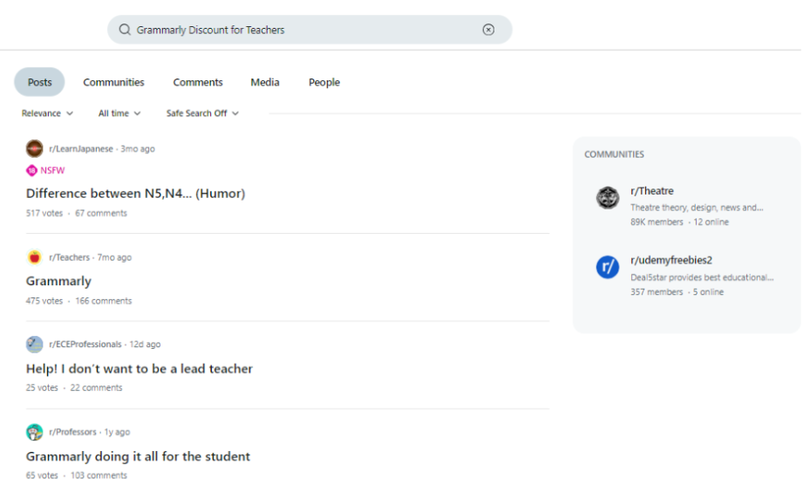Image resolution: width=803 pixels, height=492 pixels.
Task: Click the search magnifier icon
Action: 125,30
